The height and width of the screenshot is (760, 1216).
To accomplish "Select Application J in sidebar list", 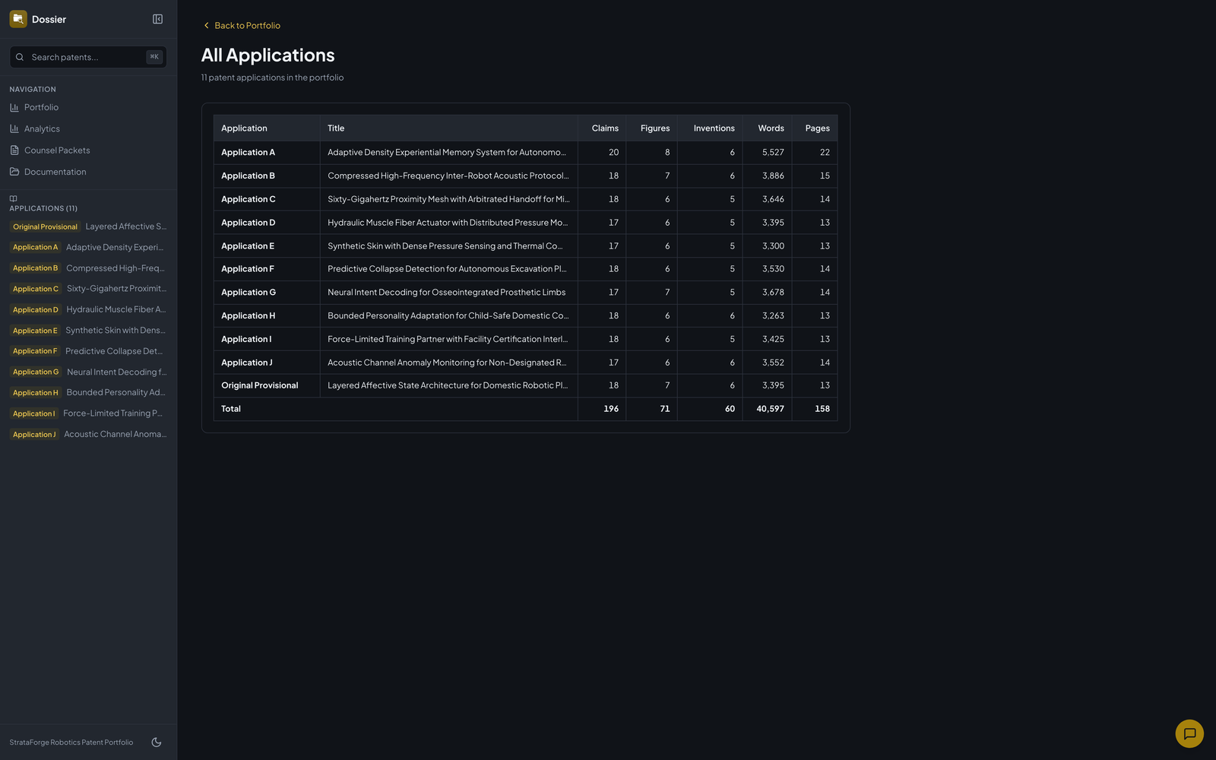I will point(88,434).
